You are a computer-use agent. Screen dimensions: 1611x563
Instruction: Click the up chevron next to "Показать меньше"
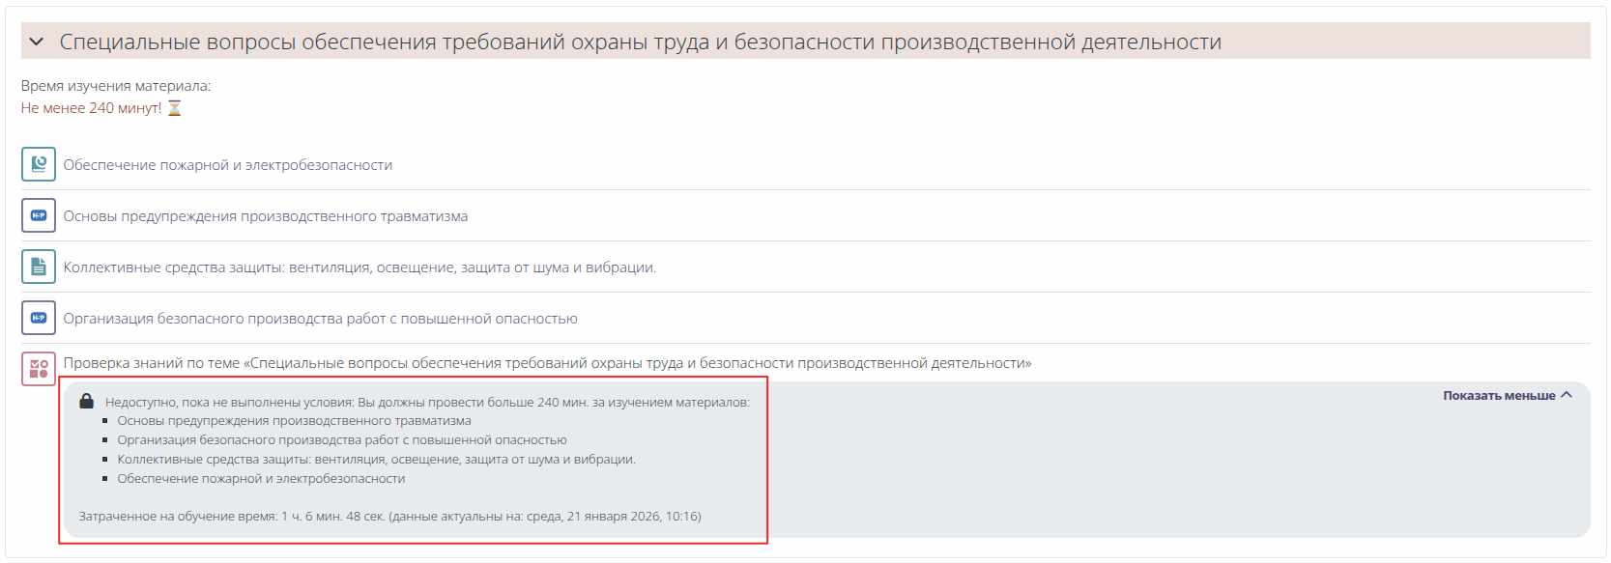tap(1567, 395)
